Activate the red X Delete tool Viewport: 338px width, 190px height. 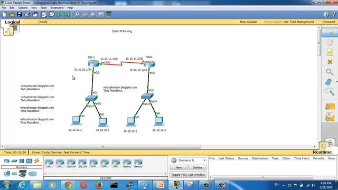tap(330, 62)
